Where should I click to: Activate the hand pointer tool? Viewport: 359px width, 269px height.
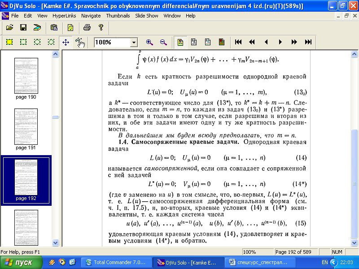80,42
